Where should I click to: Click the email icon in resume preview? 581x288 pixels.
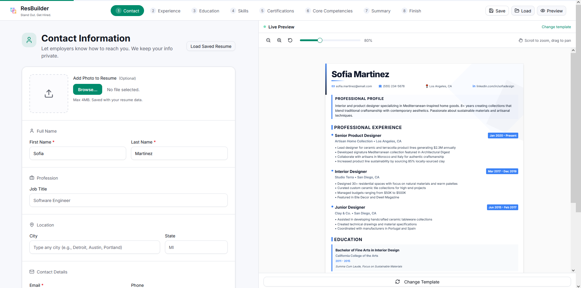tap(333, 86)
